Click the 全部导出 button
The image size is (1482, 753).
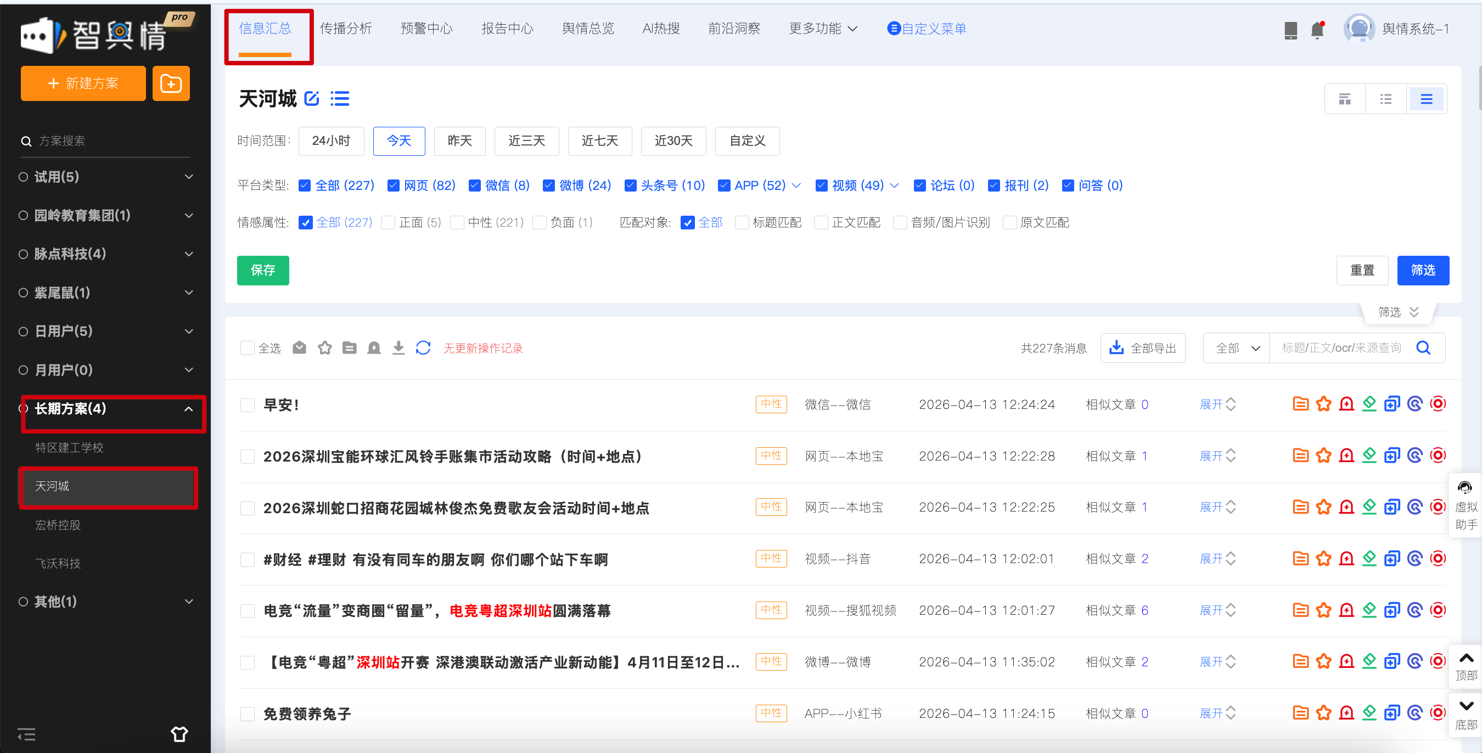pos(1142,347)
